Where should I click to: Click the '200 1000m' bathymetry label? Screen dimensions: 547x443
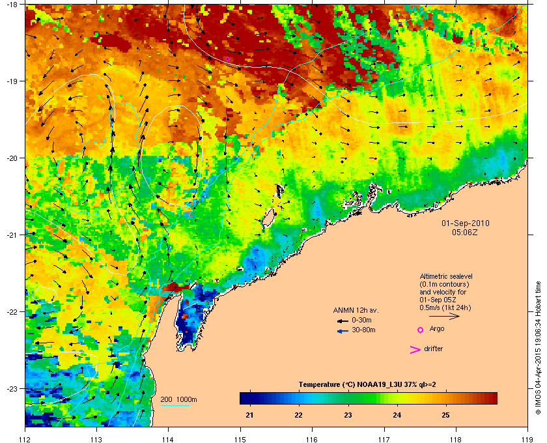178,399
